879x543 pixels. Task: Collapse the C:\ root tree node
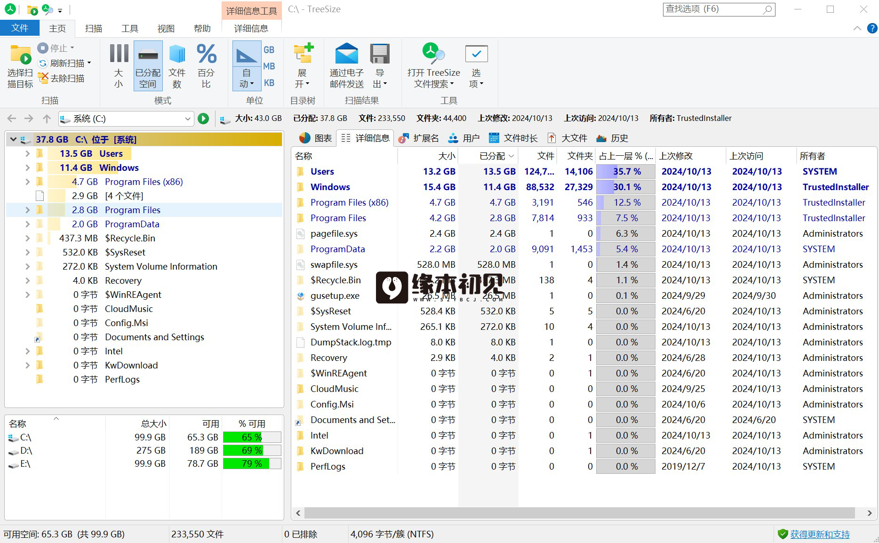pos(13,139)
